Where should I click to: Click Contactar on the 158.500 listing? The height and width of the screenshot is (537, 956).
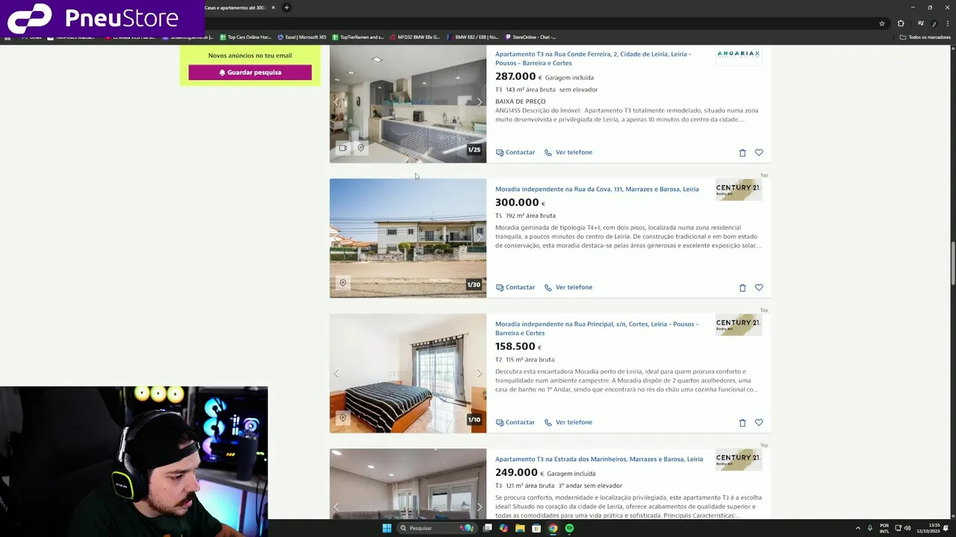coord(515,422)
